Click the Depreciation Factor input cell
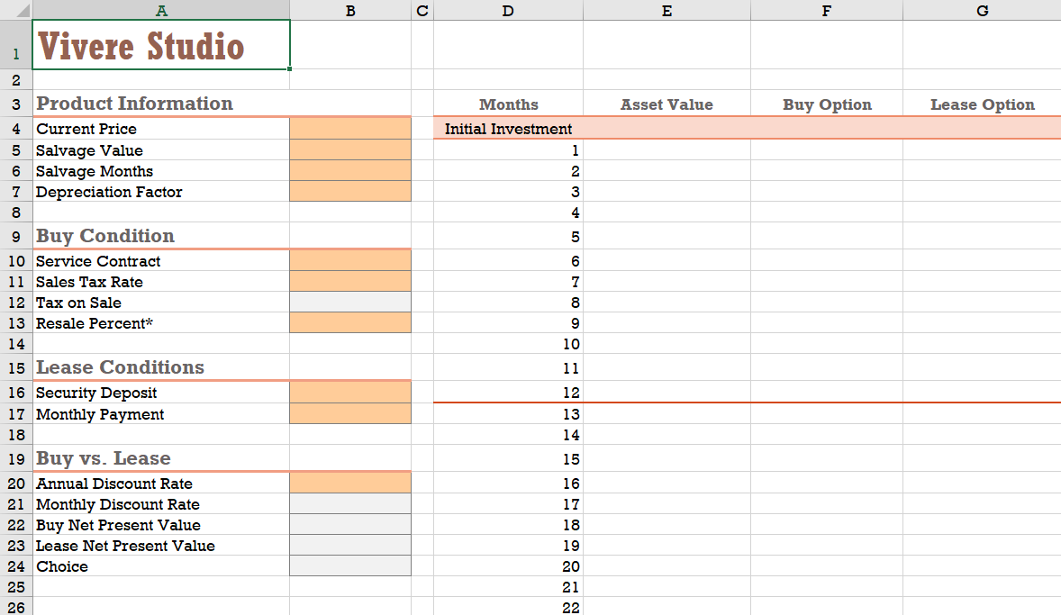 tap(349, 191)
